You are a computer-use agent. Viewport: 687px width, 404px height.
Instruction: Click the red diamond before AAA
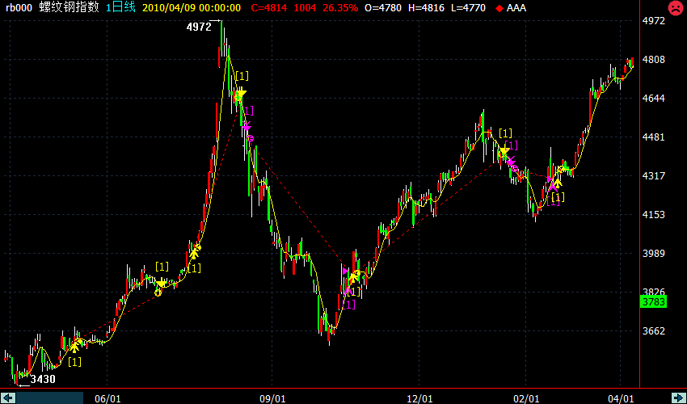499,8
